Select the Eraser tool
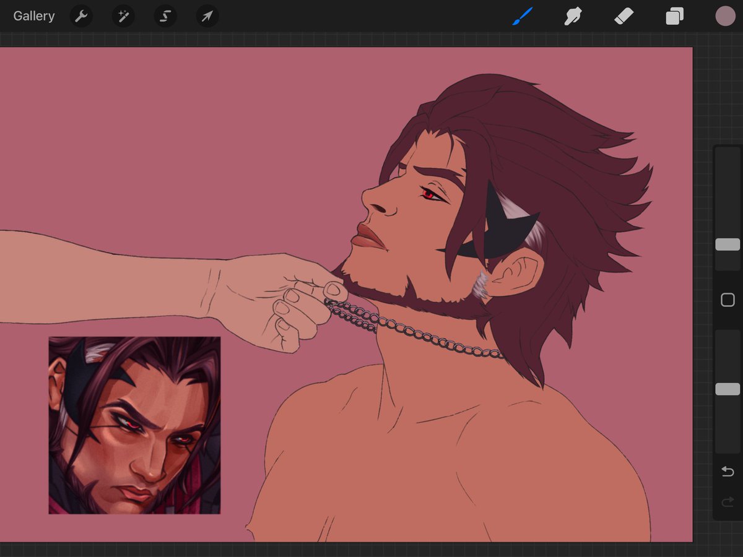 [x=624, y=16]
